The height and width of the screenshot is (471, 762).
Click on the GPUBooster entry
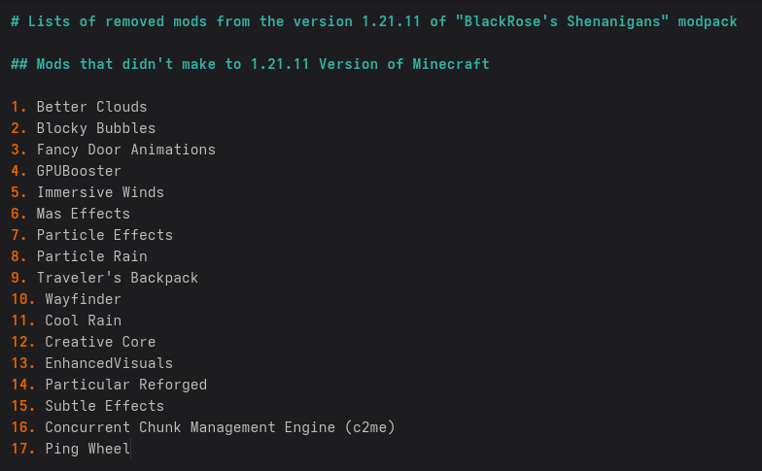point(79,171)
